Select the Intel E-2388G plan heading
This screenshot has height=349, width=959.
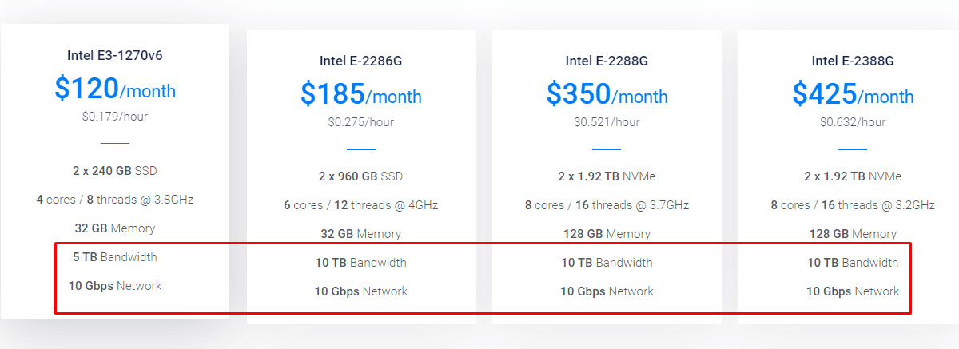[x=853, y=61]
